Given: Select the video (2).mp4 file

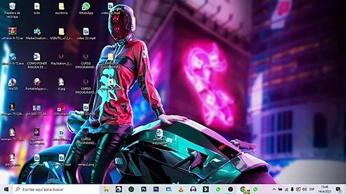Looking at the screenshot, I should [x=61, y=160].
